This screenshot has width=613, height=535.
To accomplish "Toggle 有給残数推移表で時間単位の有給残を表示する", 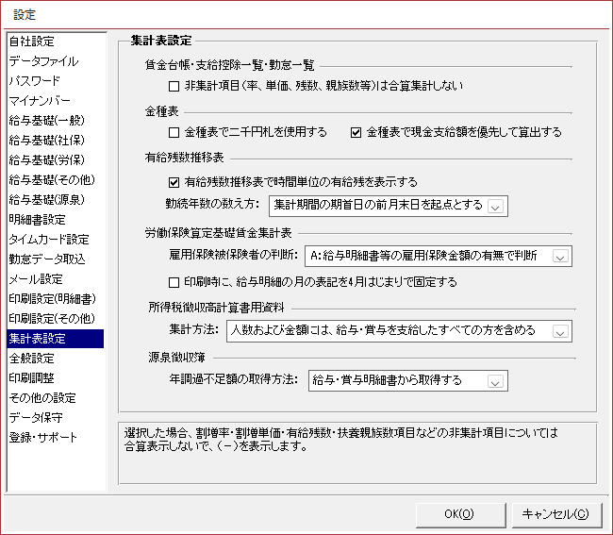I will pos(174,181).
